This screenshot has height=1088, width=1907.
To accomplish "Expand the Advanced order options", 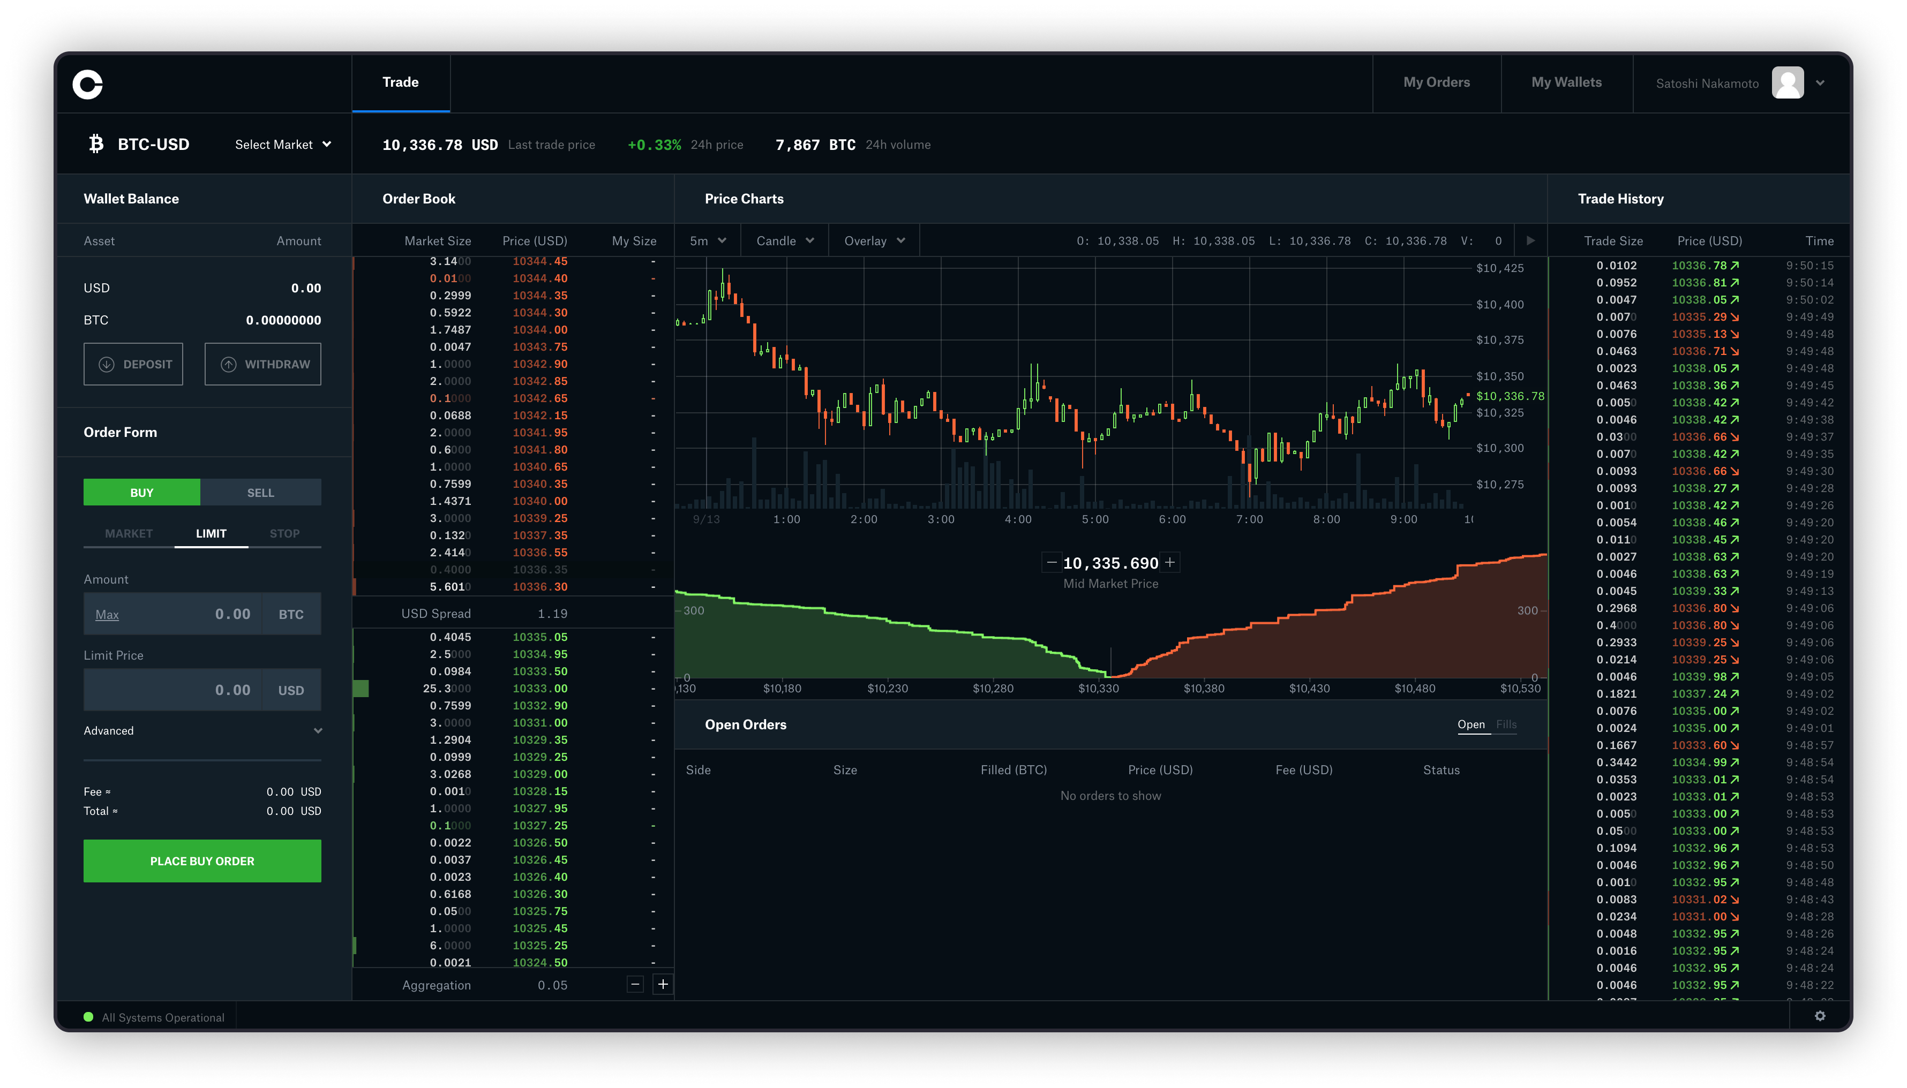I will (x=202, y=730).
